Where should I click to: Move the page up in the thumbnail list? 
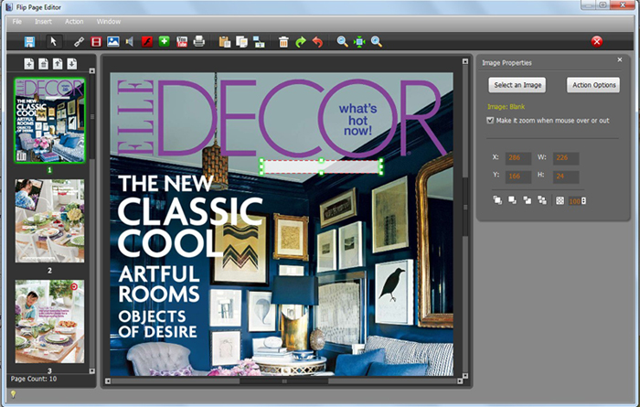pyautogui.click(x=58, y=64)
